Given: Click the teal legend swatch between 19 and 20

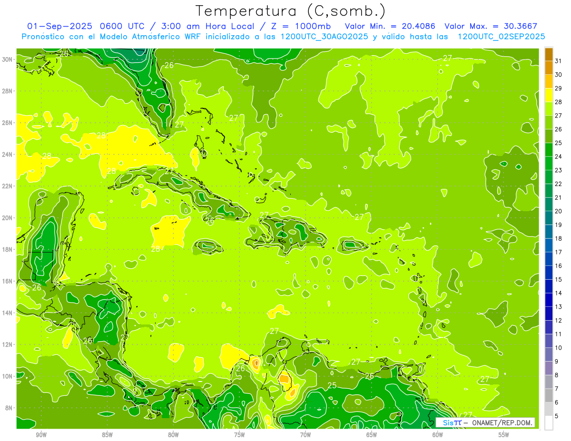Looking at the screenshot, I should [x=549, y=218].
